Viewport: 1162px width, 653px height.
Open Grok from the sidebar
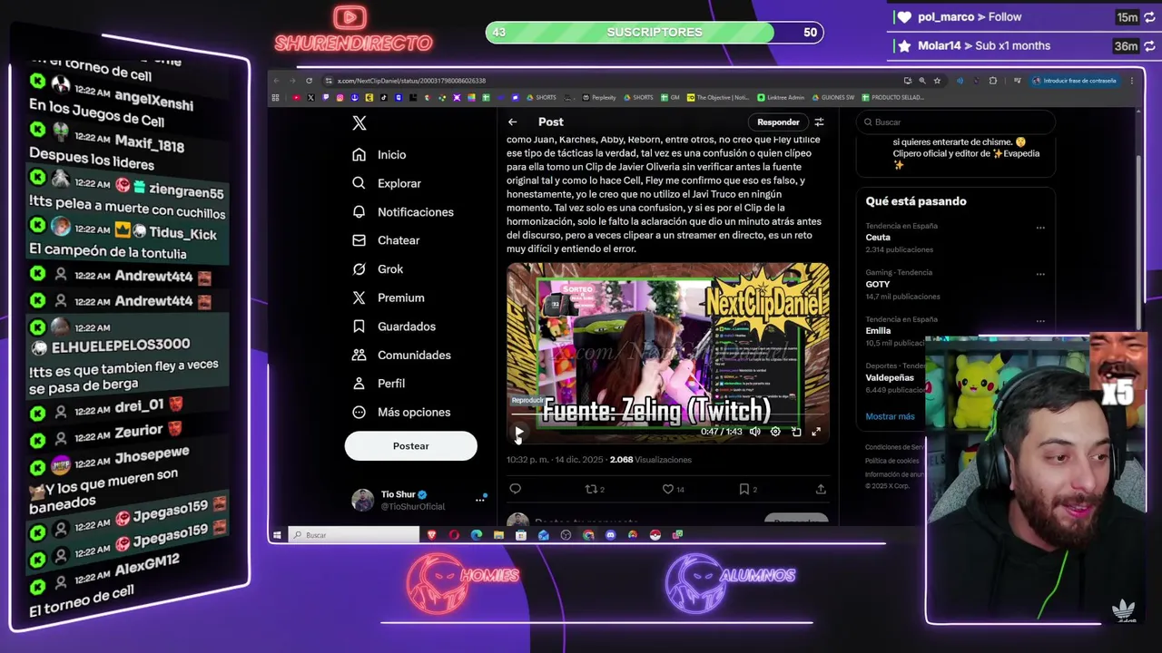[x=378, y=269]
